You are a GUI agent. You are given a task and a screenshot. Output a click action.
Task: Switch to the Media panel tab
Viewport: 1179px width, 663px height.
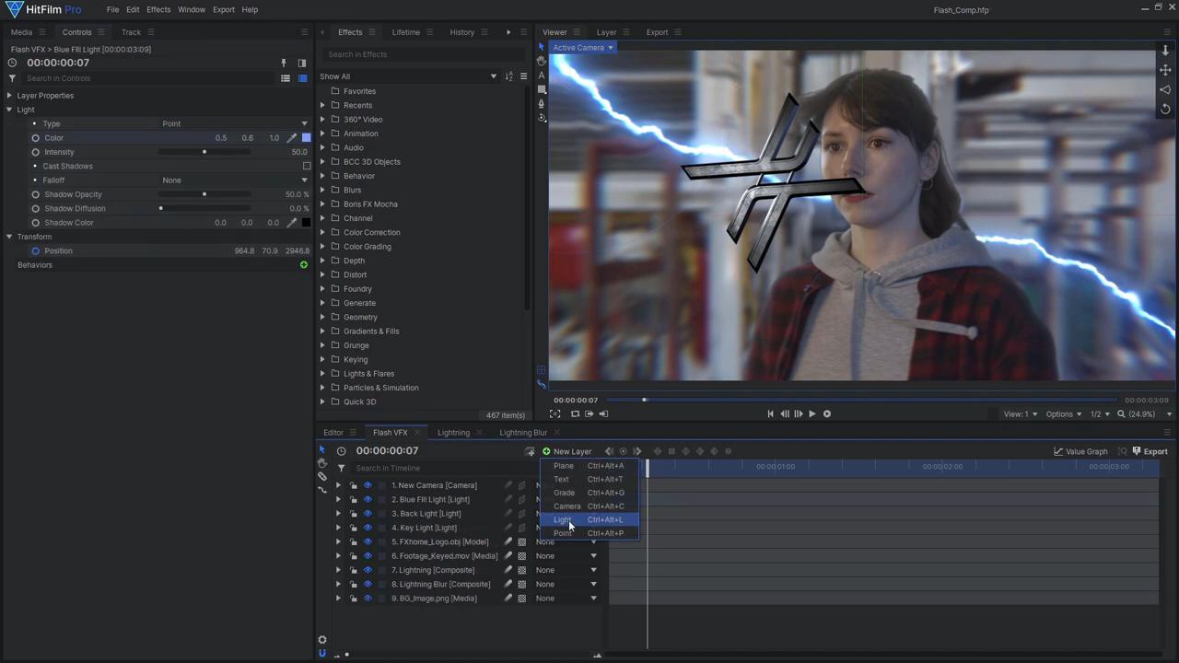coord(21,32)
